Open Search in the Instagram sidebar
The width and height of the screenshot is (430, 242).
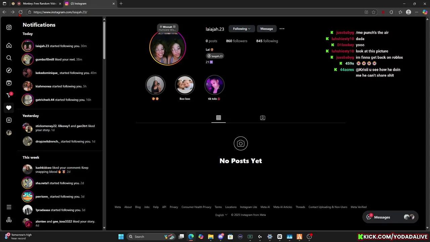[x=9, y=58]
